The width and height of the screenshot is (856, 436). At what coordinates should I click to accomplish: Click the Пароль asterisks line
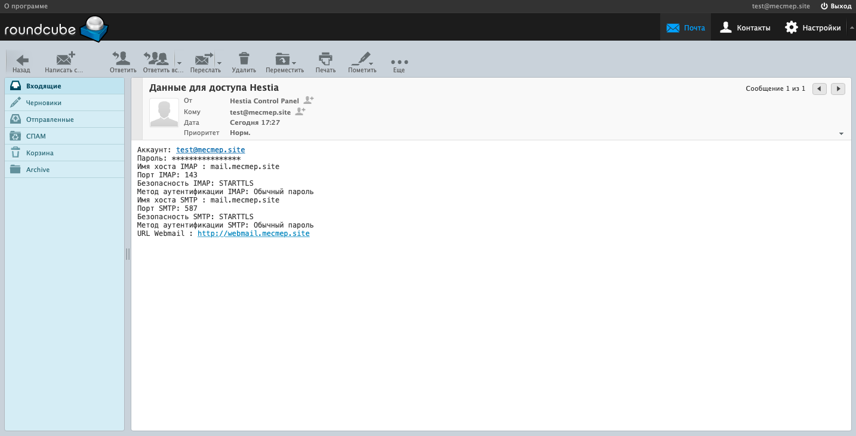[189, 158]
